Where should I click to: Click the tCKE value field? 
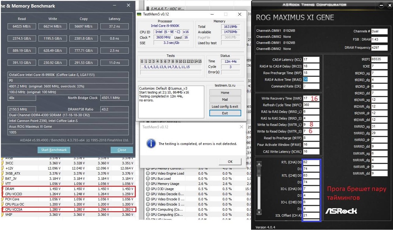click(379, 66)
